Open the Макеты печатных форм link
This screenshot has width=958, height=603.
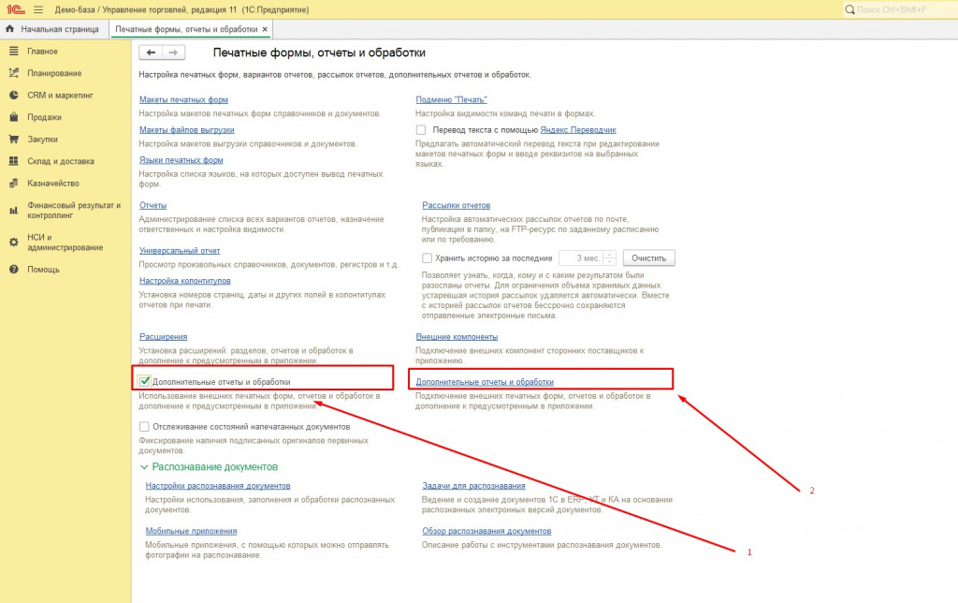(183, 99)
